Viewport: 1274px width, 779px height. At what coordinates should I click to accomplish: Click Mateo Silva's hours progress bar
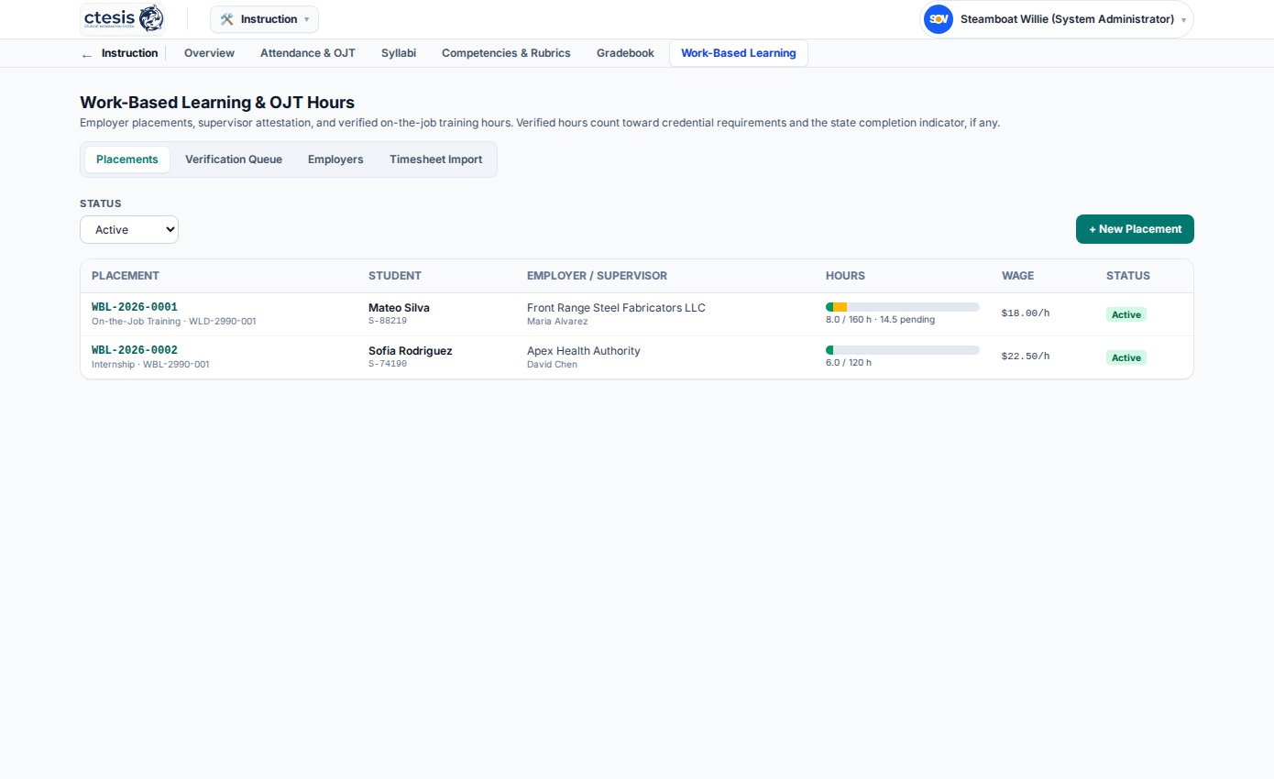[x=903, y=307]
